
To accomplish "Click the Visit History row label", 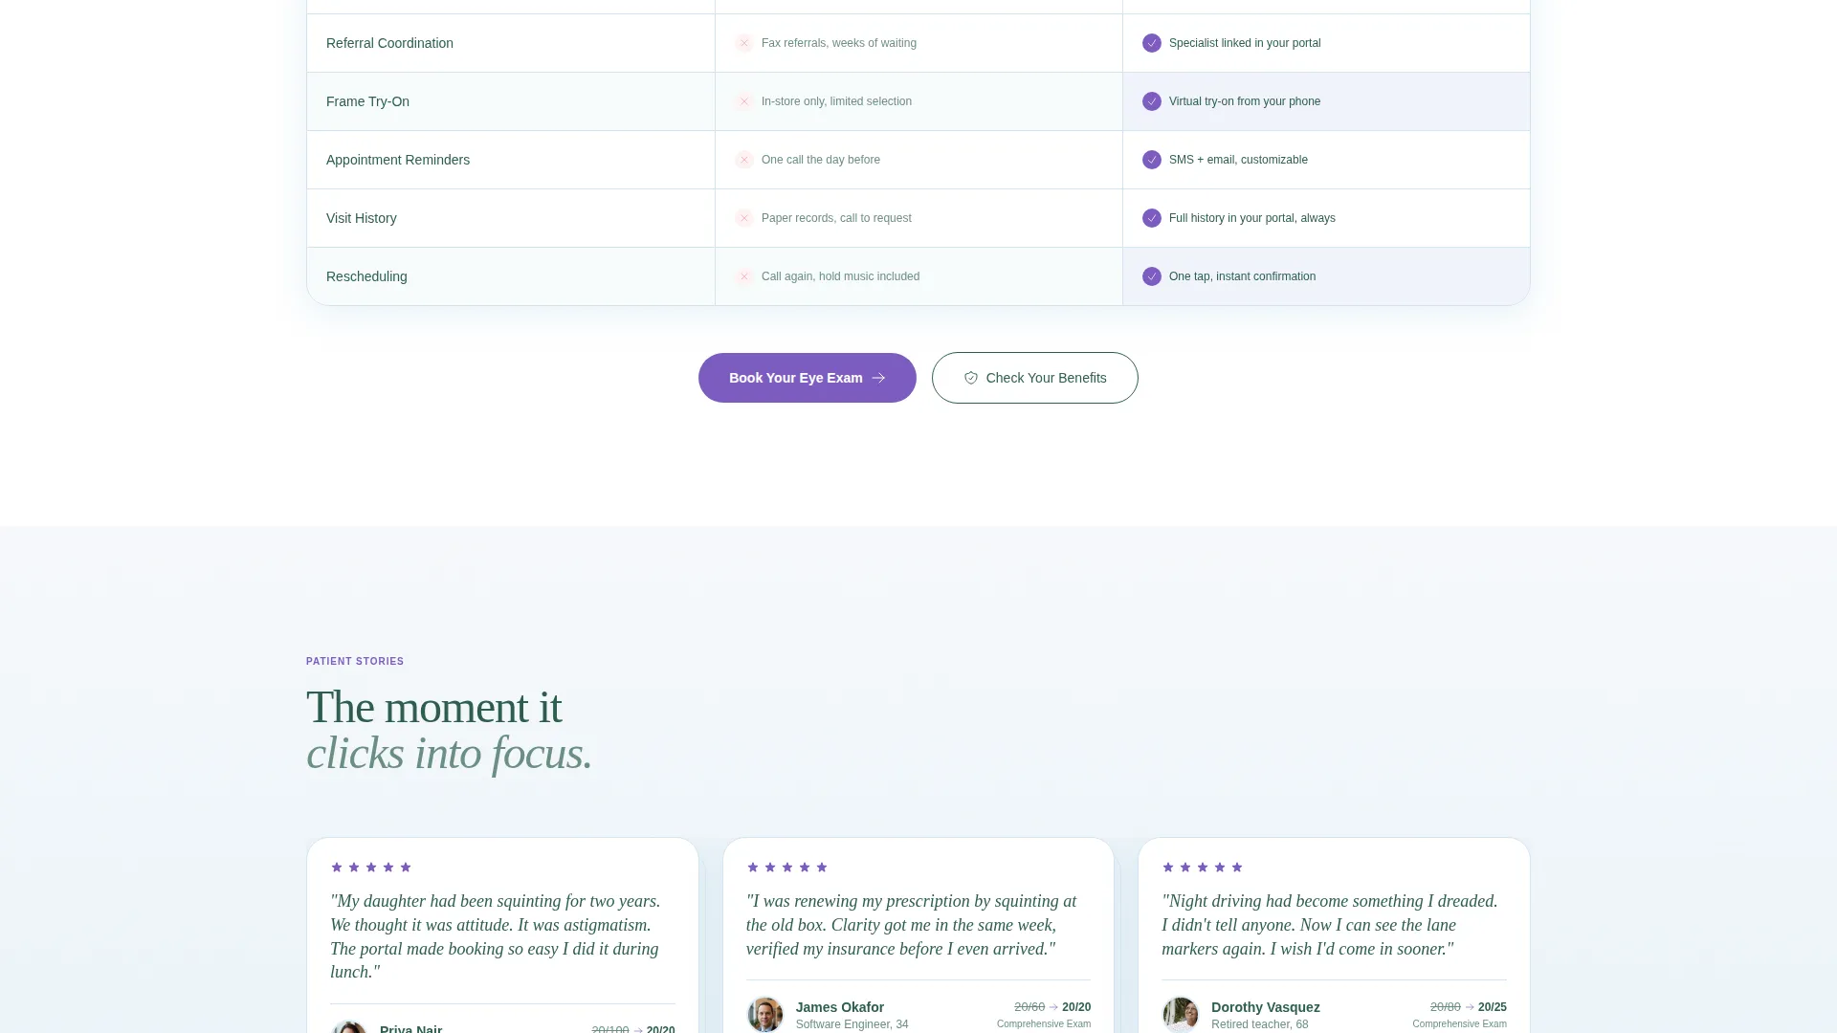I will click(362, 218).
